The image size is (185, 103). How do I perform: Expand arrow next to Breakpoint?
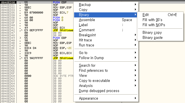(135, 35)
